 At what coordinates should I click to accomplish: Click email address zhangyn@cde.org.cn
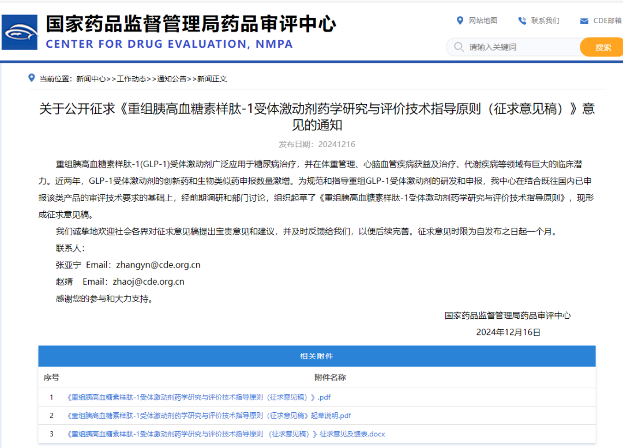158,265
